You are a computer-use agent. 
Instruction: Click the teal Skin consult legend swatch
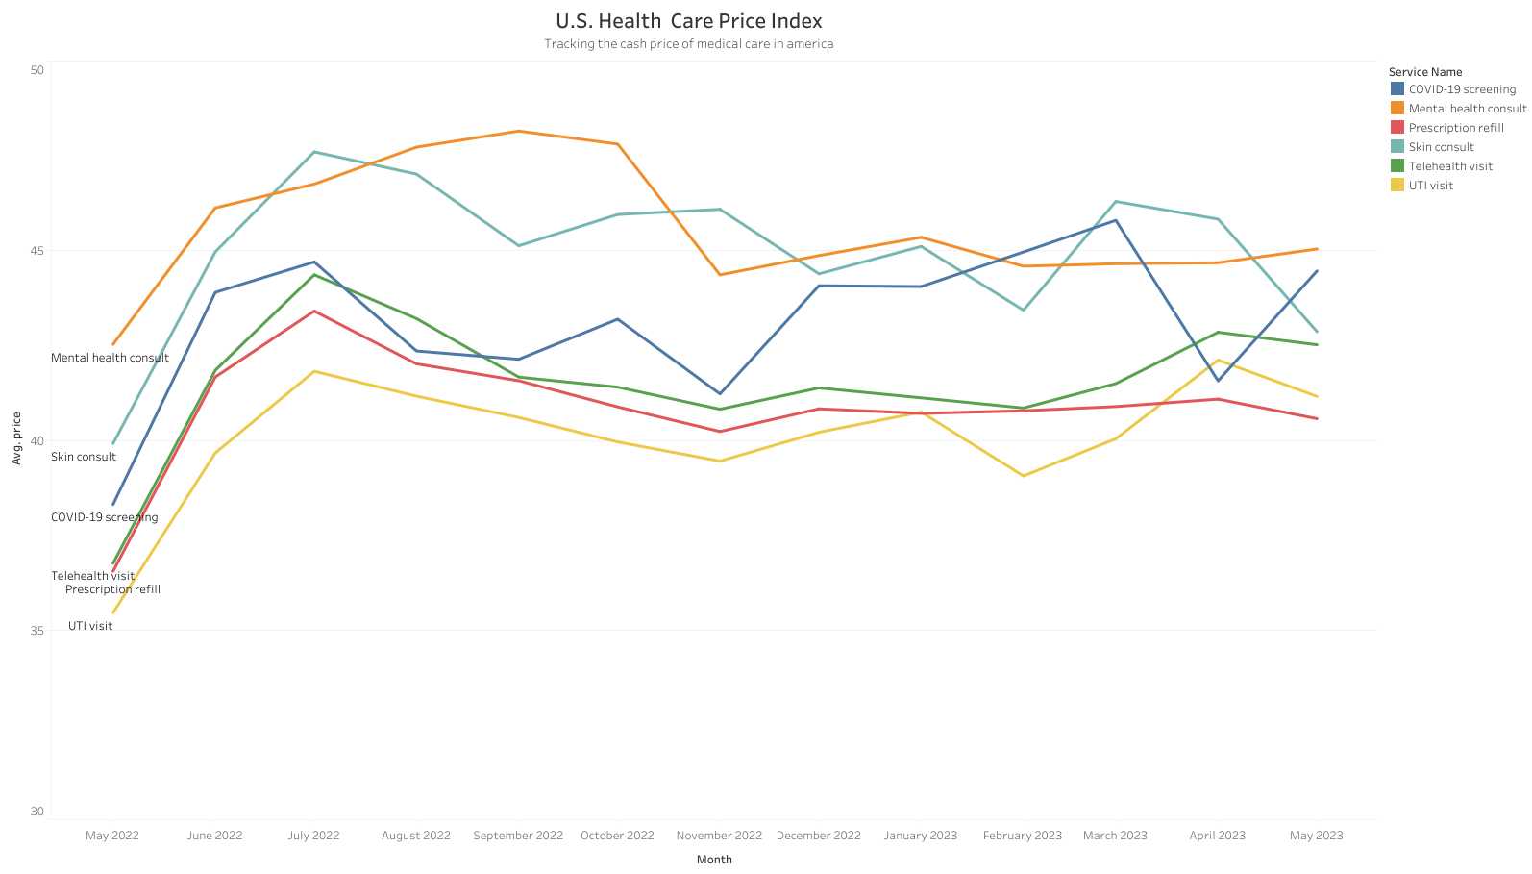pyautogui.click(x=1396, y=147)
